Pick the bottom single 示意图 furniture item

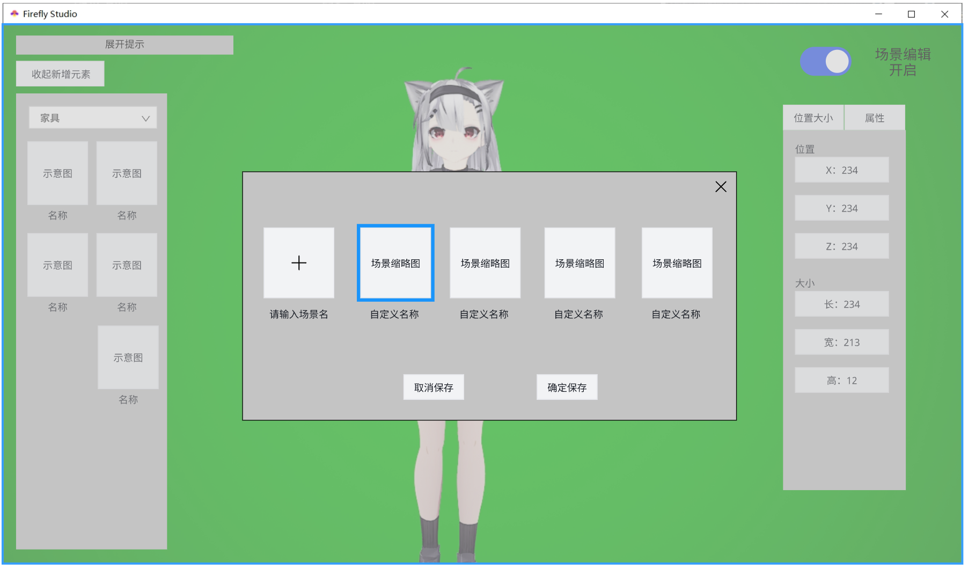(x=128, y=358)
